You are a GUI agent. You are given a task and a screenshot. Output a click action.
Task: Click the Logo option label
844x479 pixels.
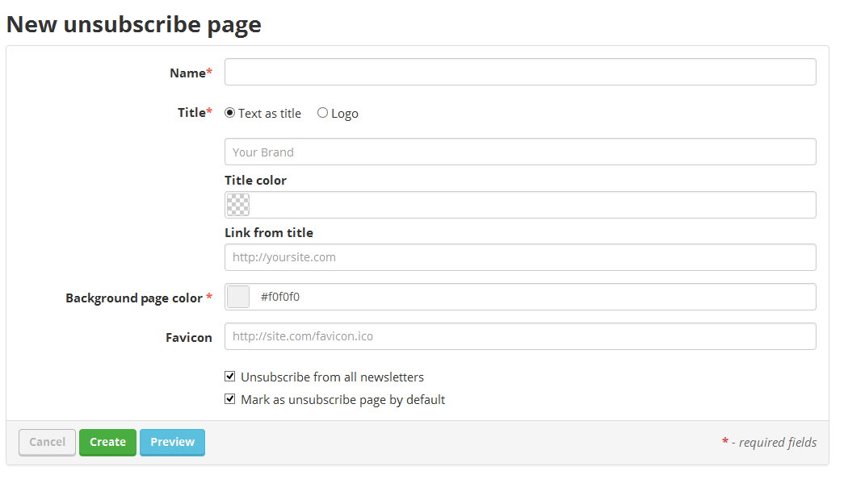(345, 114)
